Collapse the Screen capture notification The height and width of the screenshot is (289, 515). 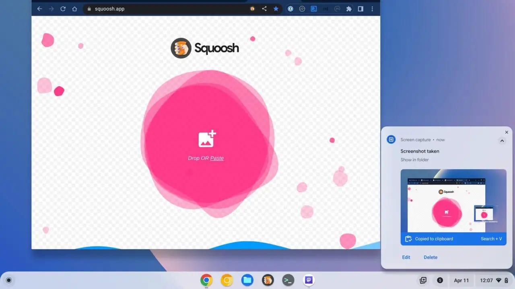502,140
